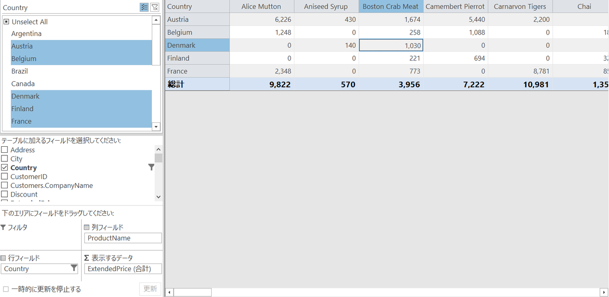Click country list scrollbar up arrow
This screenshot has width=609, height=297.
156,20
